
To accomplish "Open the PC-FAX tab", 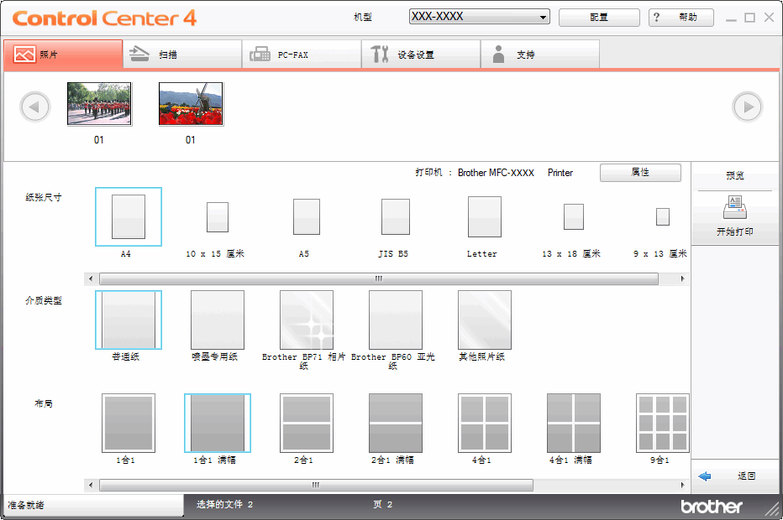I will tap(302, 55).
